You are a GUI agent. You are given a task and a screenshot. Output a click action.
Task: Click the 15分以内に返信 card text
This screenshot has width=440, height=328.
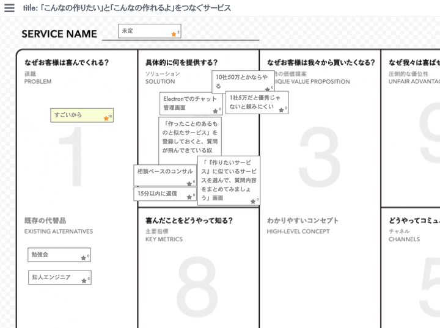(x=157, y=194)
